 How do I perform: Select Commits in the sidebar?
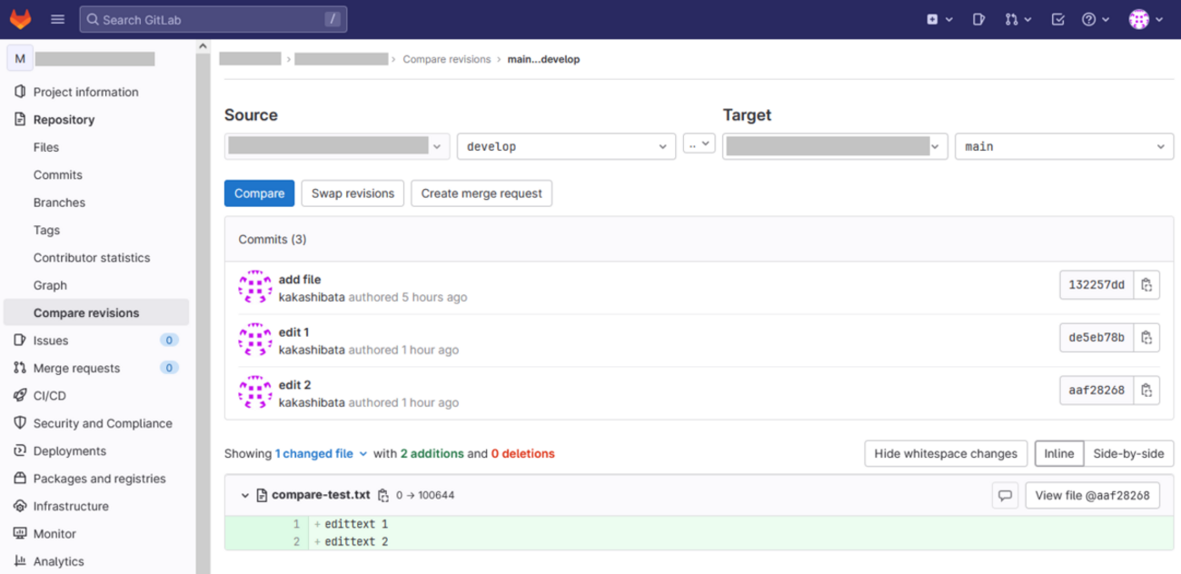(57, 174)
